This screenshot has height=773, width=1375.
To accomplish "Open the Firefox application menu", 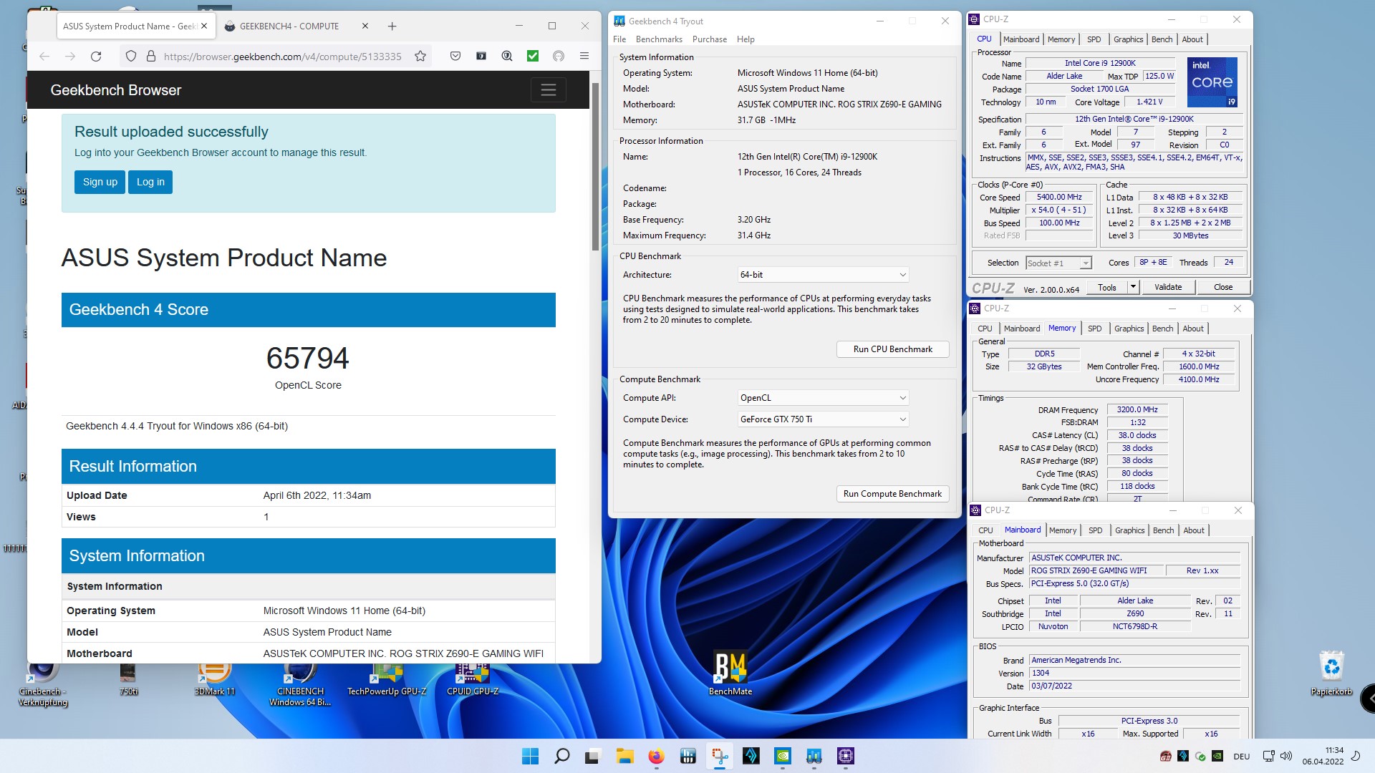I will click(x=584, y=56).
